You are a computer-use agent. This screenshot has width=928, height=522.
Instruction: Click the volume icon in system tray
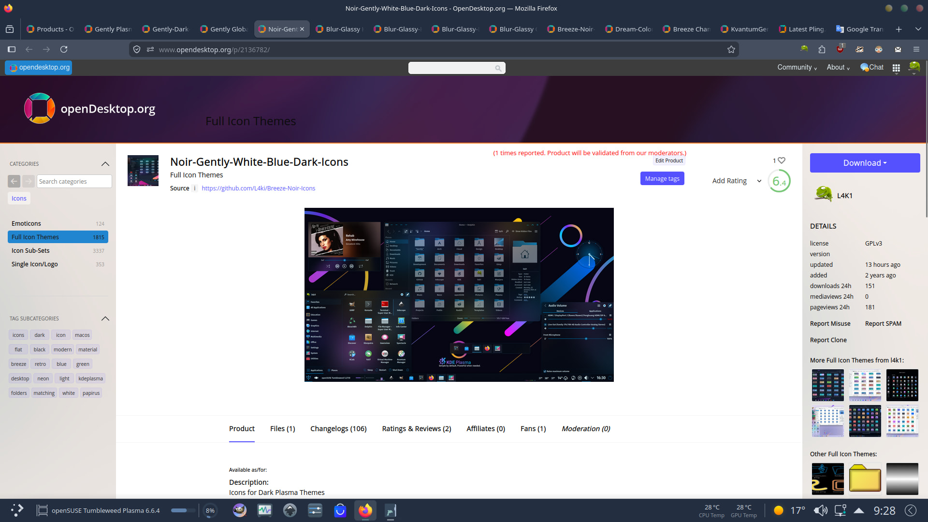820,510
